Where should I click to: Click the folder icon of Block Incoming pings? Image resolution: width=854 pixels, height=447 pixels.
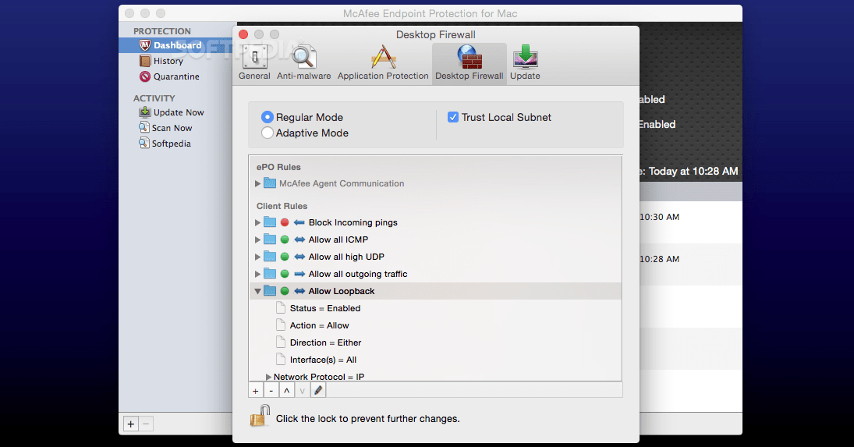click(x=270, y=222)
